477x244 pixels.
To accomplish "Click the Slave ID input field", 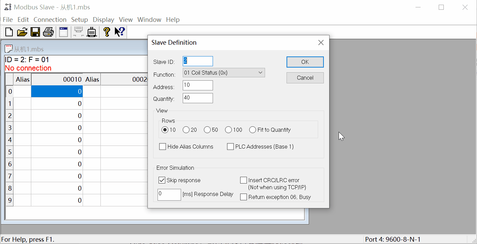I will [198, 61].
